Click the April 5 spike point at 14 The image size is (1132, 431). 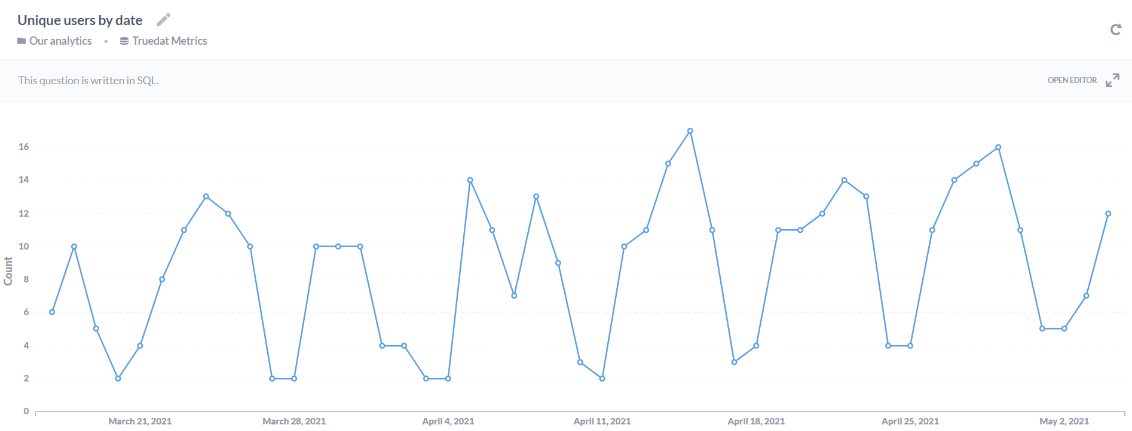[470, 180]
